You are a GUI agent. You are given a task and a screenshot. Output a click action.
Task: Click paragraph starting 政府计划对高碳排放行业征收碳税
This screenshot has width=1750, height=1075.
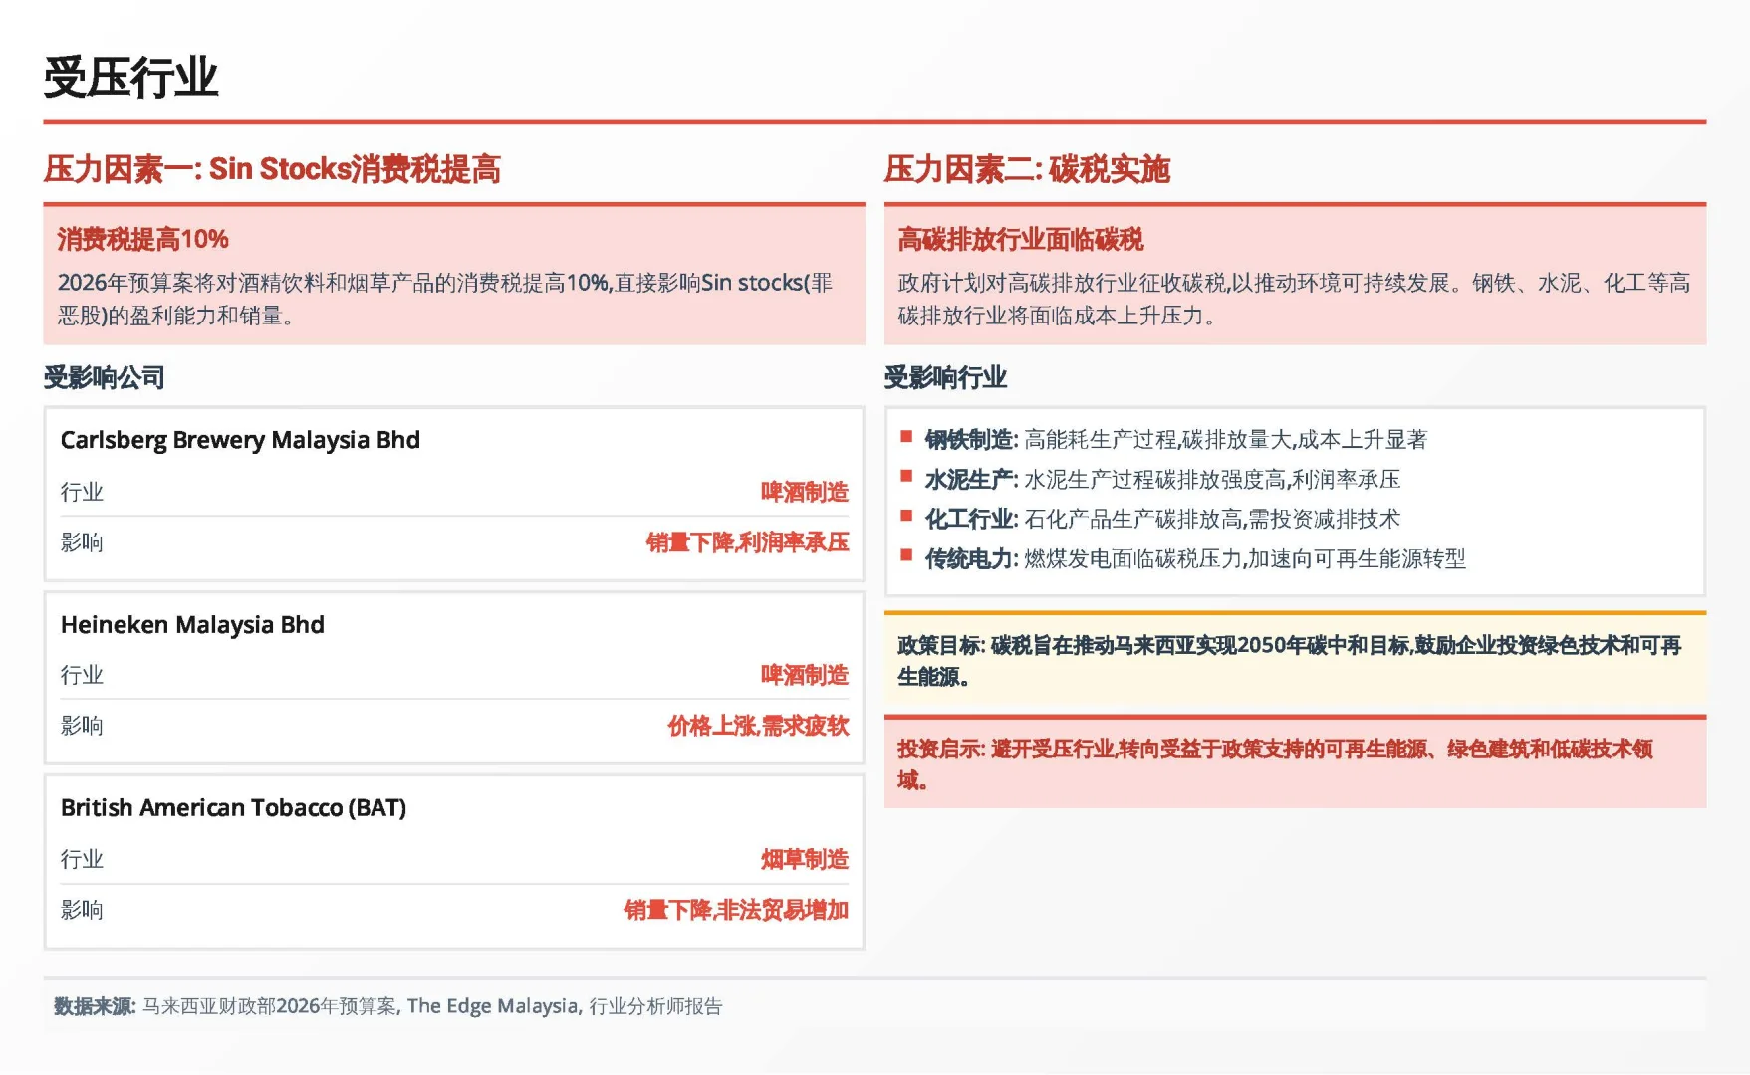pos(1294,299)
